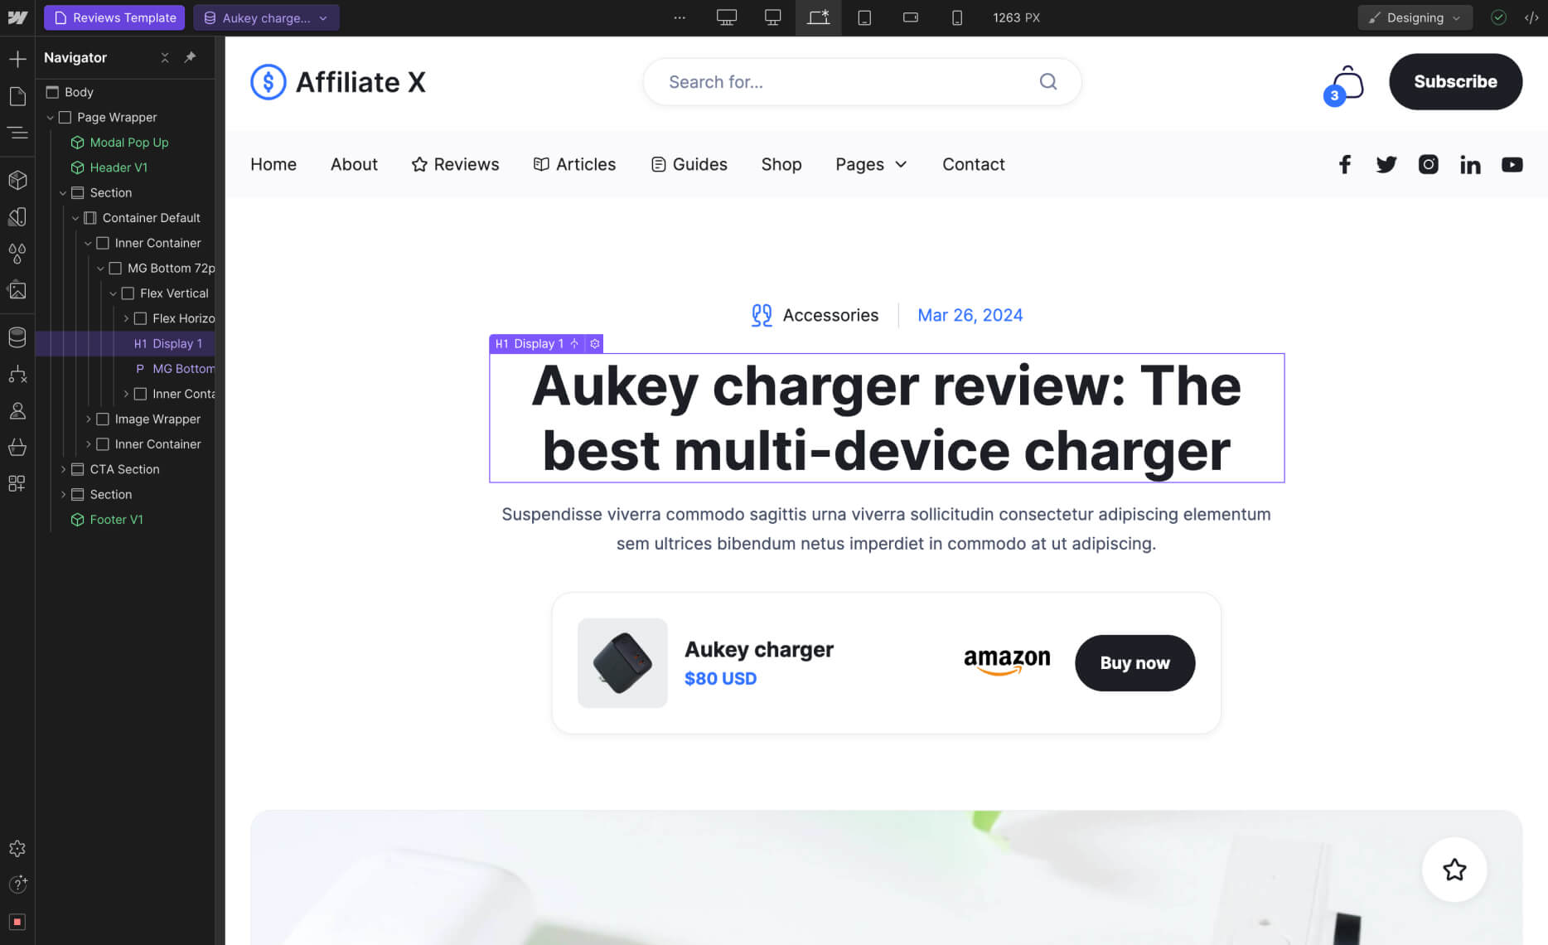This screenshot has height=945, width=1548.
Task: Expand the Image Wrapper layer
Action: pyautogui.click(x=89, y=419)
